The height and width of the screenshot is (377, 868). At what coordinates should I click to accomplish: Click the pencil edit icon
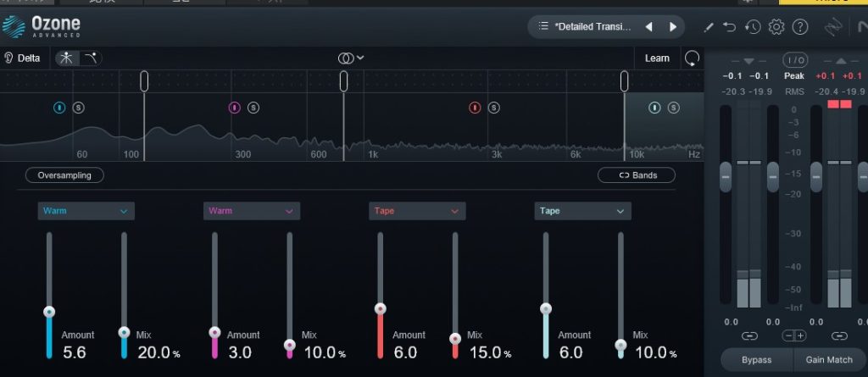(709, 27)
